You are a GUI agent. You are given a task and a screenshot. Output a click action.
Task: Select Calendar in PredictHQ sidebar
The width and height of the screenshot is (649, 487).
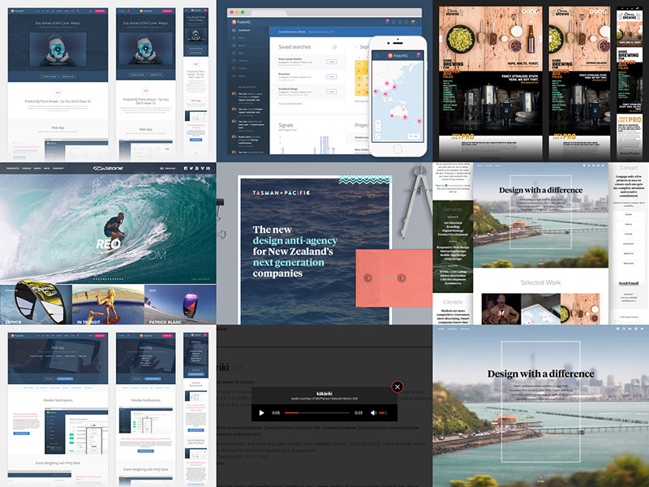(240, 61)
